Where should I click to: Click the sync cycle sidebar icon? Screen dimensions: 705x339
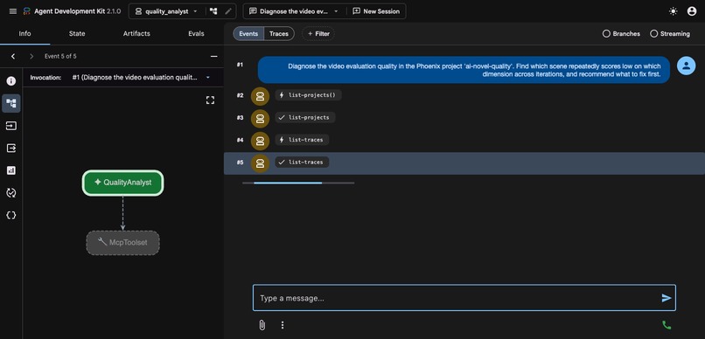(11, 192)
